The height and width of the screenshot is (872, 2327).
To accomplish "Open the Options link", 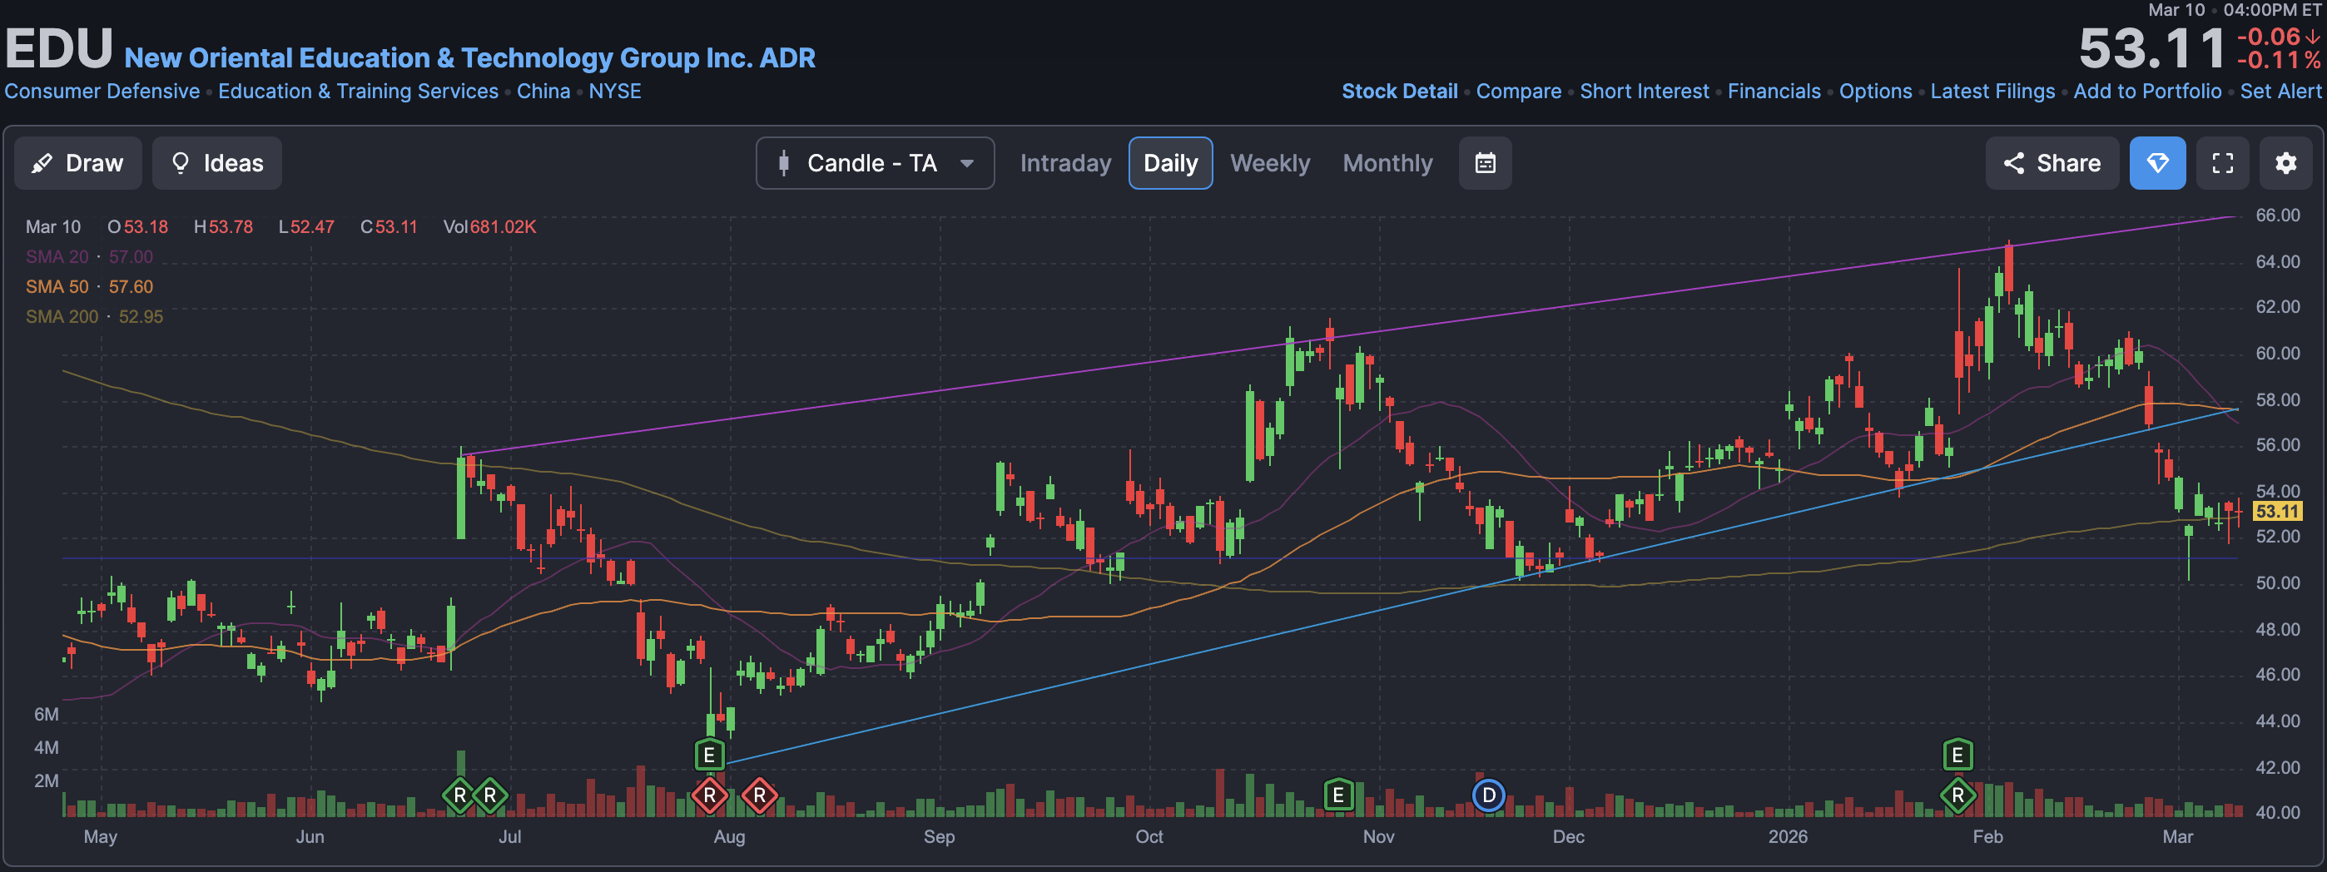I will [1875, 92].
